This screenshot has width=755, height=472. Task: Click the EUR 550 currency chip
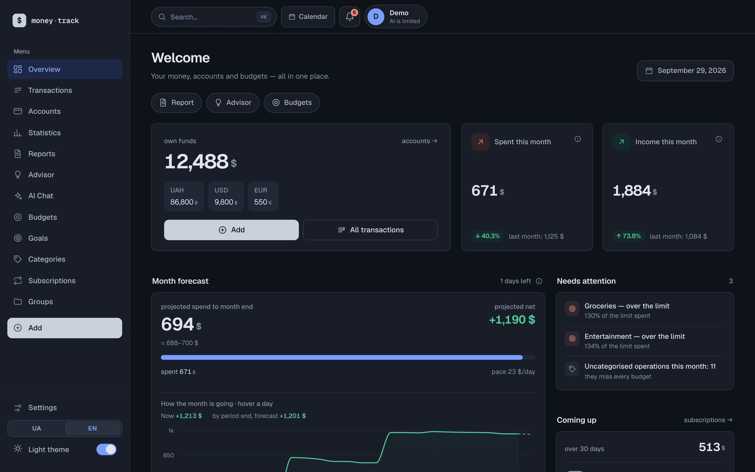[x=263, y=196]
